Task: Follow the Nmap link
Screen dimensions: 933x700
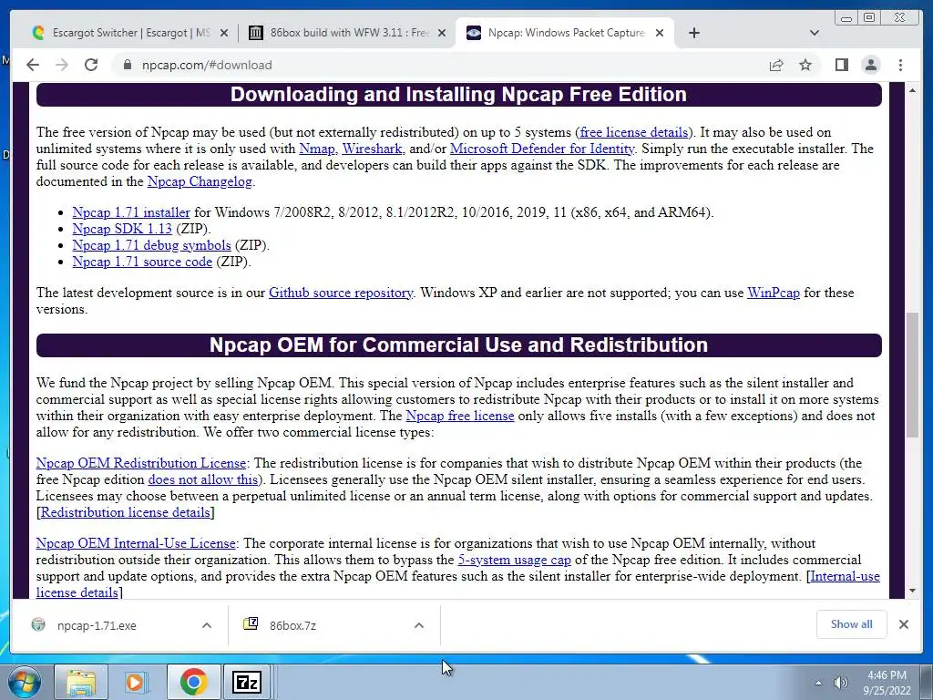Action: click(x=316, y=149)
